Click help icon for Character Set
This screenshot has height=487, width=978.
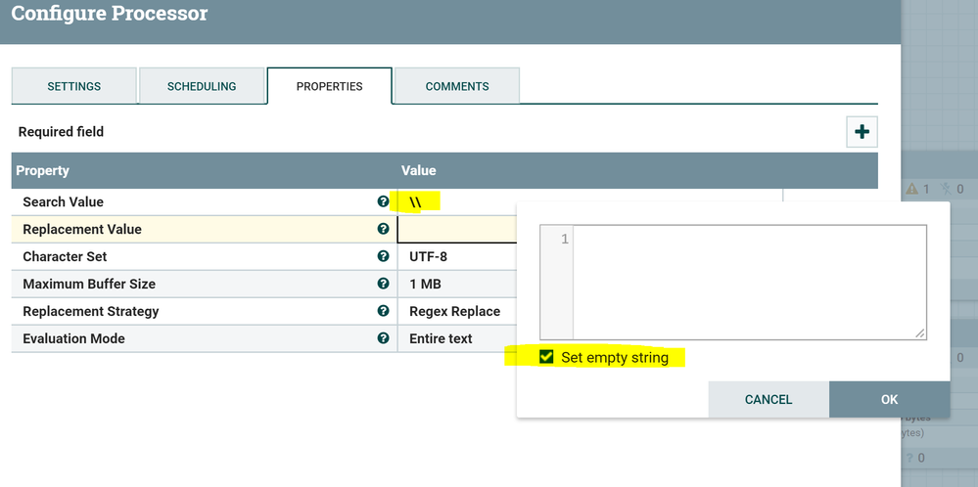[383, 256]
